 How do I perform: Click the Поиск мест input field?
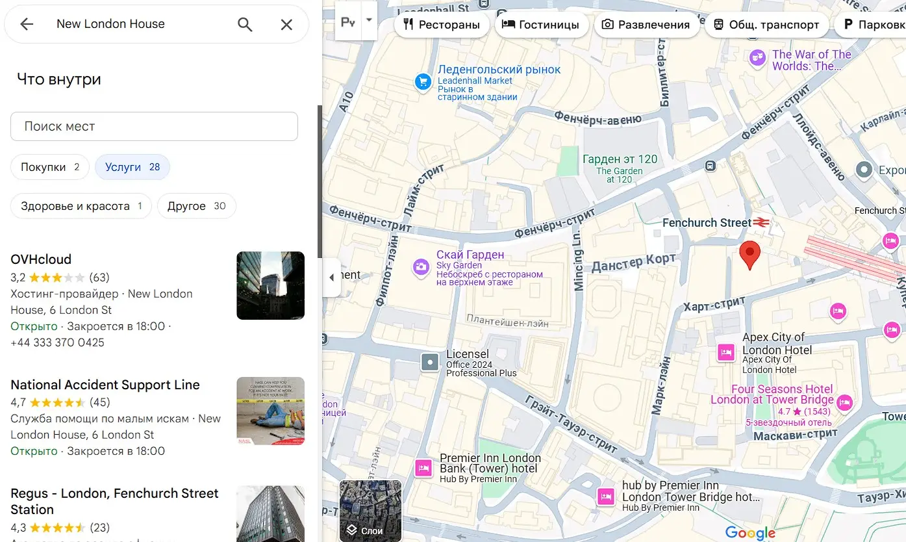[154, 126]
